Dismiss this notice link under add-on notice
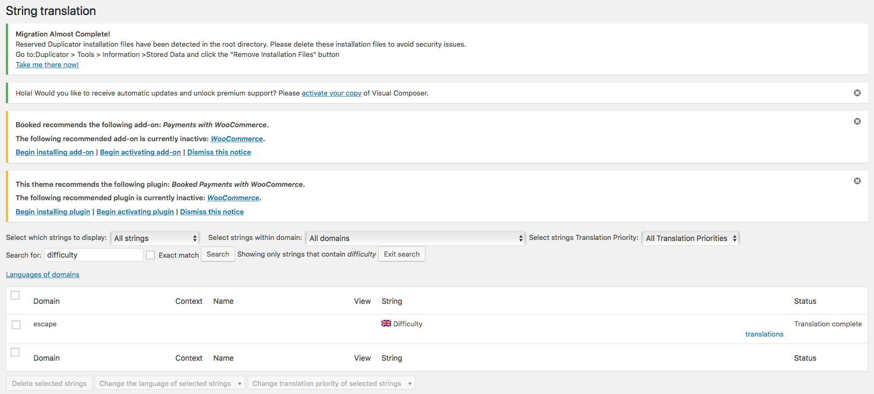874x394 pixels. (x=219, y=152)
